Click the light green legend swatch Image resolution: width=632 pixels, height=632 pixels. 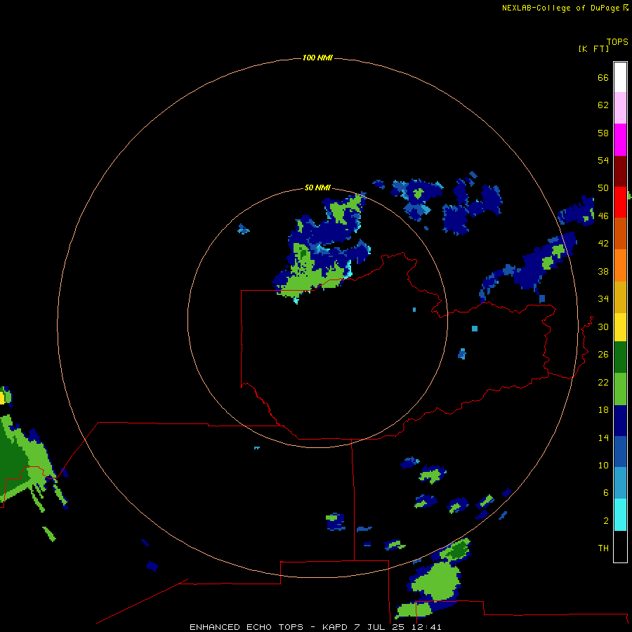coord(620,389)
